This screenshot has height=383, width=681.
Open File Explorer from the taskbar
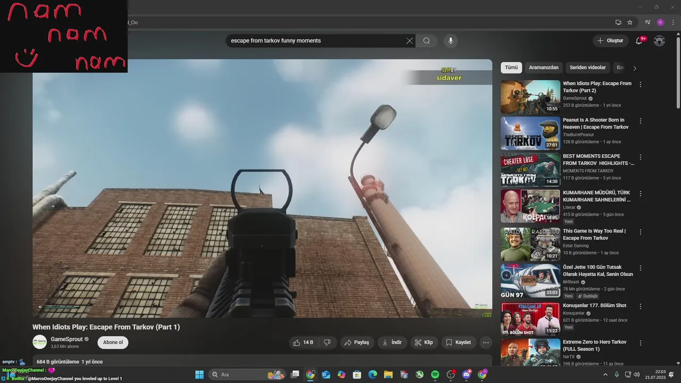[x=388, y=374]
